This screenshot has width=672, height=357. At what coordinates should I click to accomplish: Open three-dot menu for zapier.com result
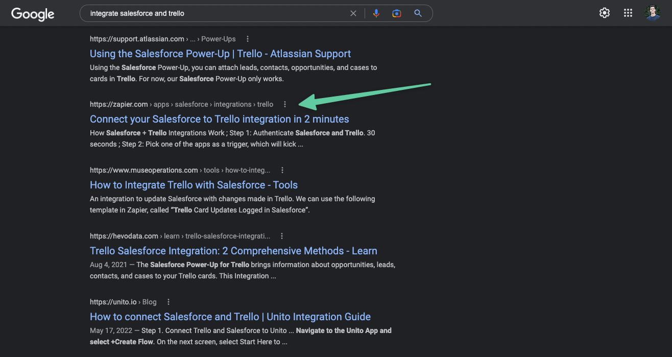pyautogui.click(x=285, y=104)
